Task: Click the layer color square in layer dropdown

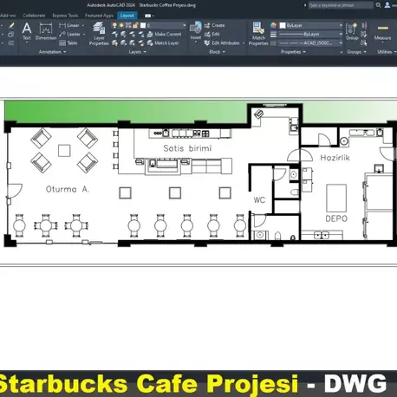Action: (x=143, y=25)
